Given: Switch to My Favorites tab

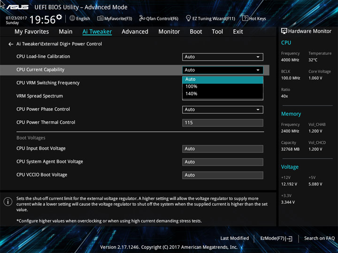Looking at the screenshot, I should (32, 32).
